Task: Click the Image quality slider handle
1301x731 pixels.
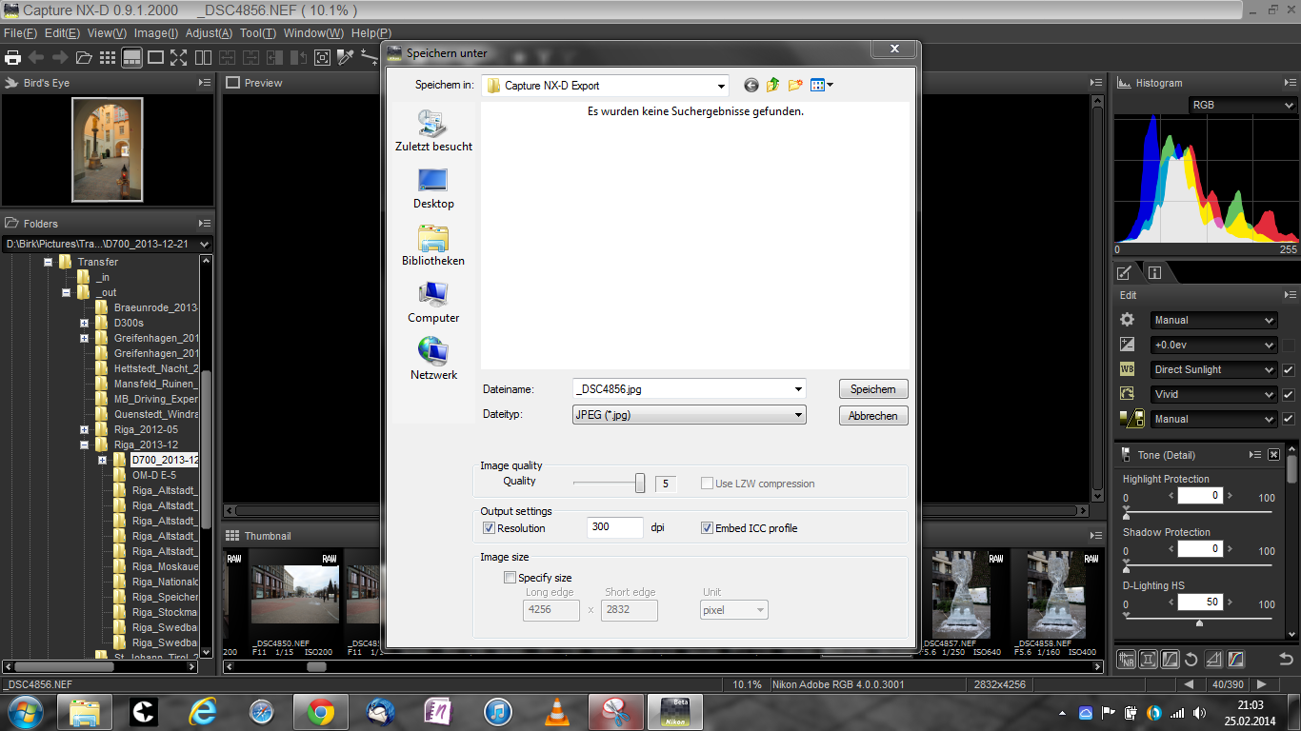Action: pyautogui.click(x=640, y=484)
